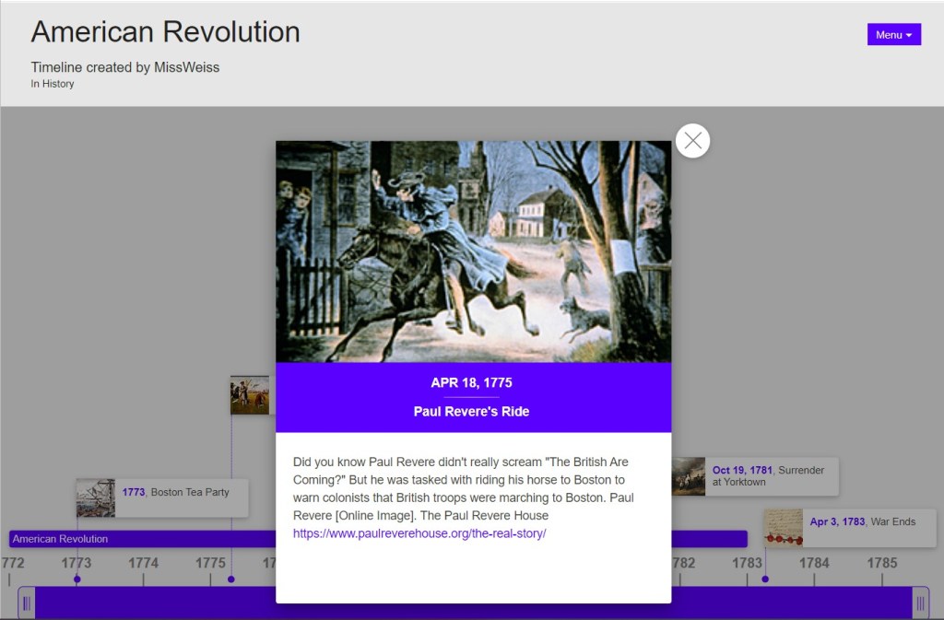Select the Boston Tea Party thumbnail image

pos(96,497)
